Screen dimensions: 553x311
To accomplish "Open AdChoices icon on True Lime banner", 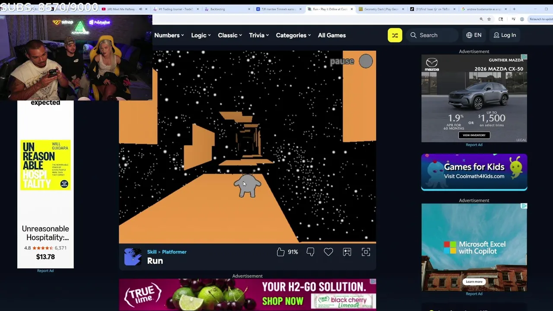I will [x=373, y=282].
